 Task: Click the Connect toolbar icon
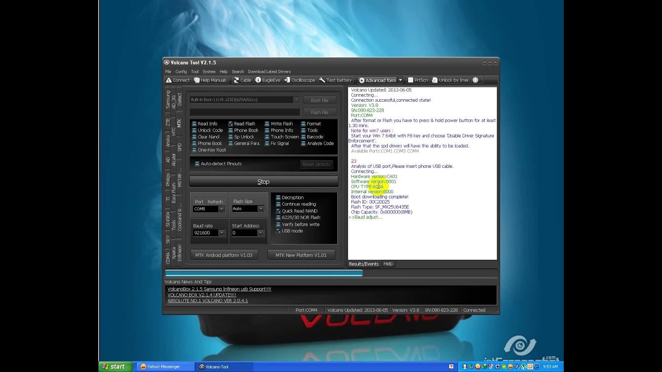coord(177,80)
